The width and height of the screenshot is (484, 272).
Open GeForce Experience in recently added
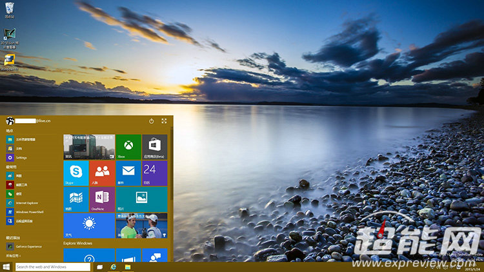point(29,246)
